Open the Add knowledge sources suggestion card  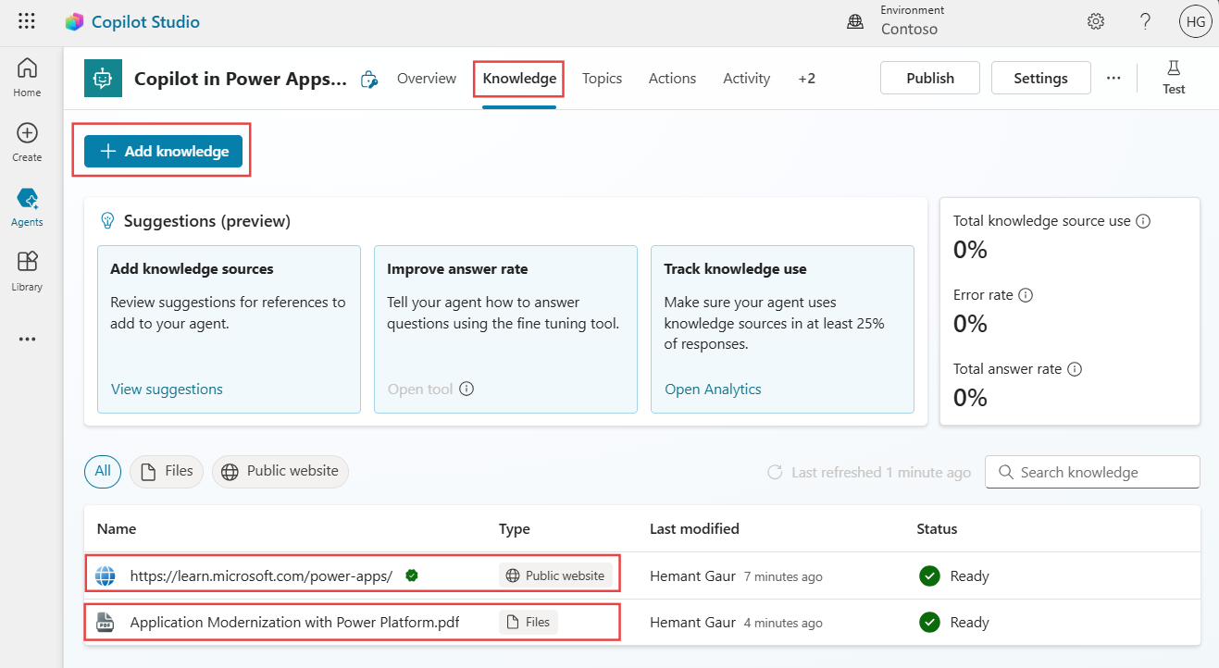[x=229, y=329]
